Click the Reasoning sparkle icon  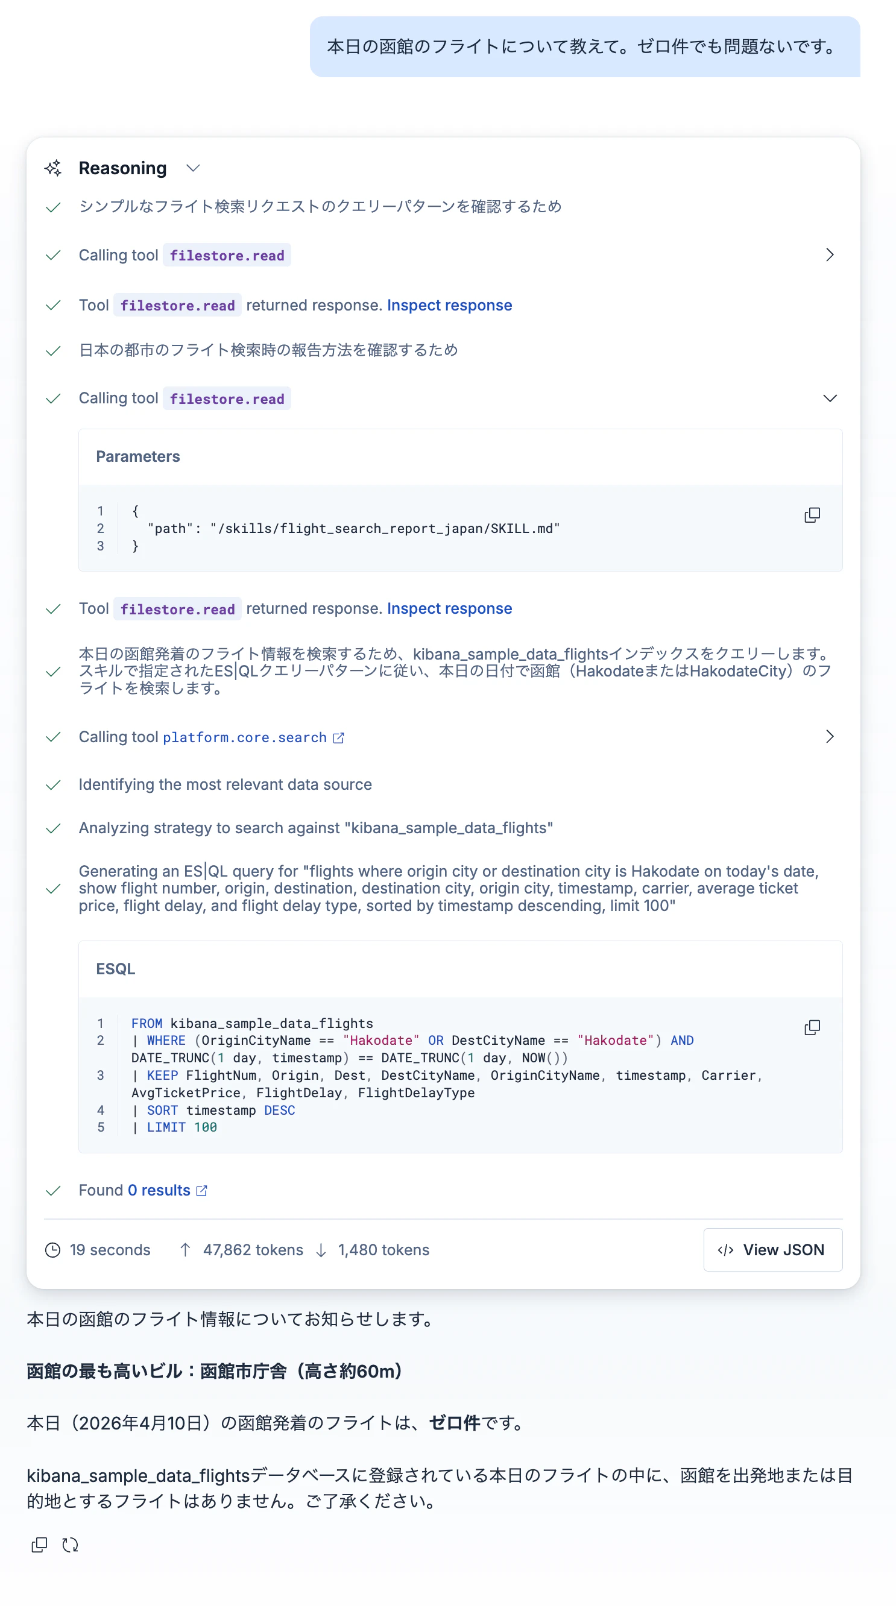(54, 168)
